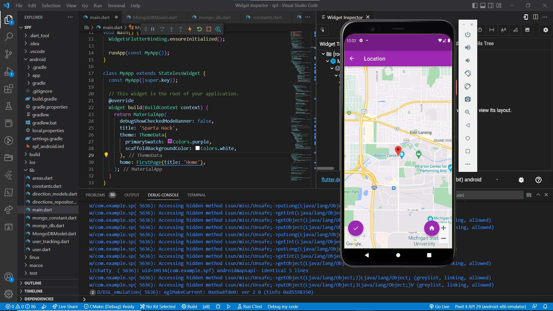Image resolution: width=553 pixels, height=311 pixels.
Task: Open Source Control in the activity bar
Action: tap(9, 54)
